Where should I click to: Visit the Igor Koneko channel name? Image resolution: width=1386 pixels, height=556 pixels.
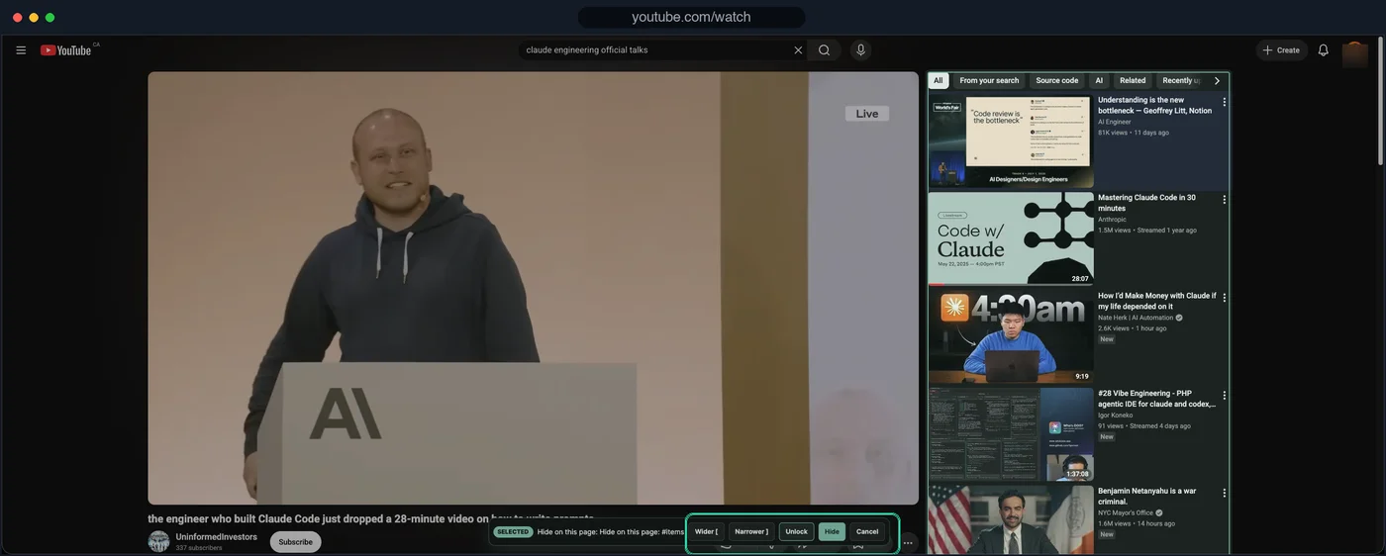pyautogui.click(x=1115, y=416)
